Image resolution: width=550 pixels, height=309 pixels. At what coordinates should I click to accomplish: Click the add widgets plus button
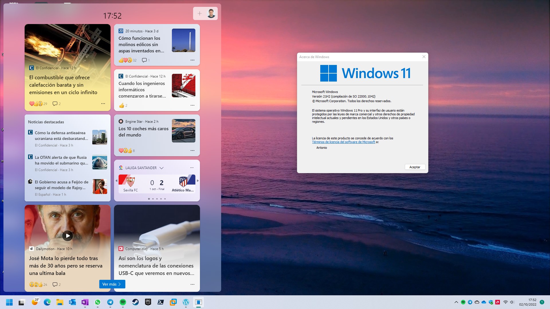[x=200, y=13]
